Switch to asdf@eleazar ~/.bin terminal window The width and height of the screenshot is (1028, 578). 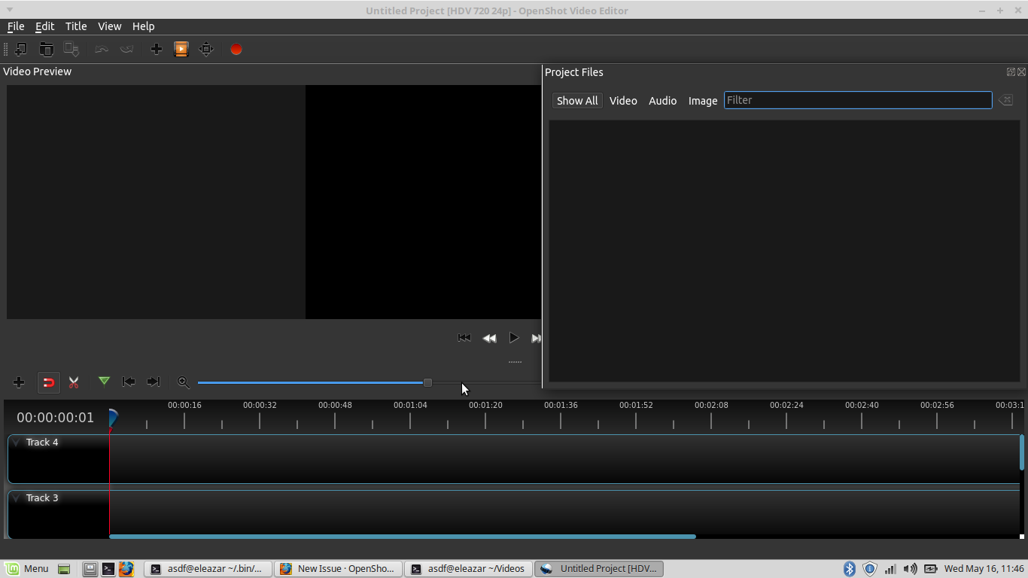[208, 569]
